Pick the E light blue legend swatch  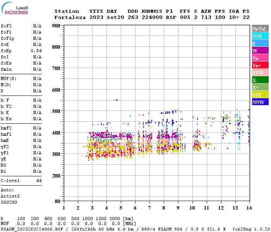point(260,43)
